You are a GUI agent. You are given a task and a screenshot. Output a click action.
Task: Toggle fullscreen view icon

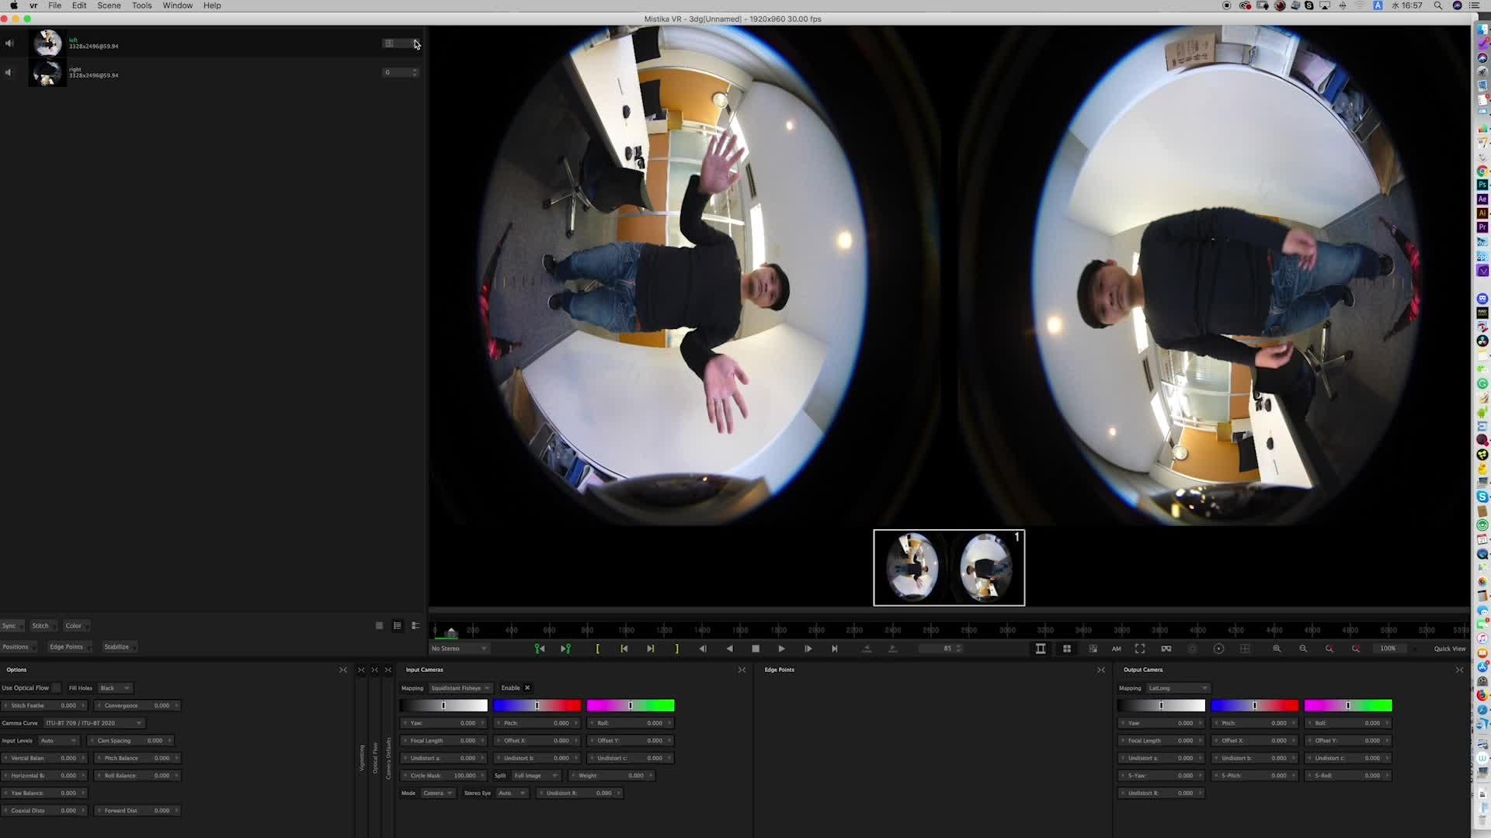click(1140, 649)
